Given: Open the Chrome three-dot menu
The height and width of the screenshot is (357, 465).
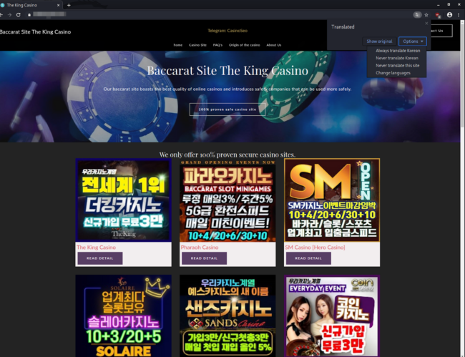Looking at the screenshot, I should pyautogui.click(x=459, y=14).
